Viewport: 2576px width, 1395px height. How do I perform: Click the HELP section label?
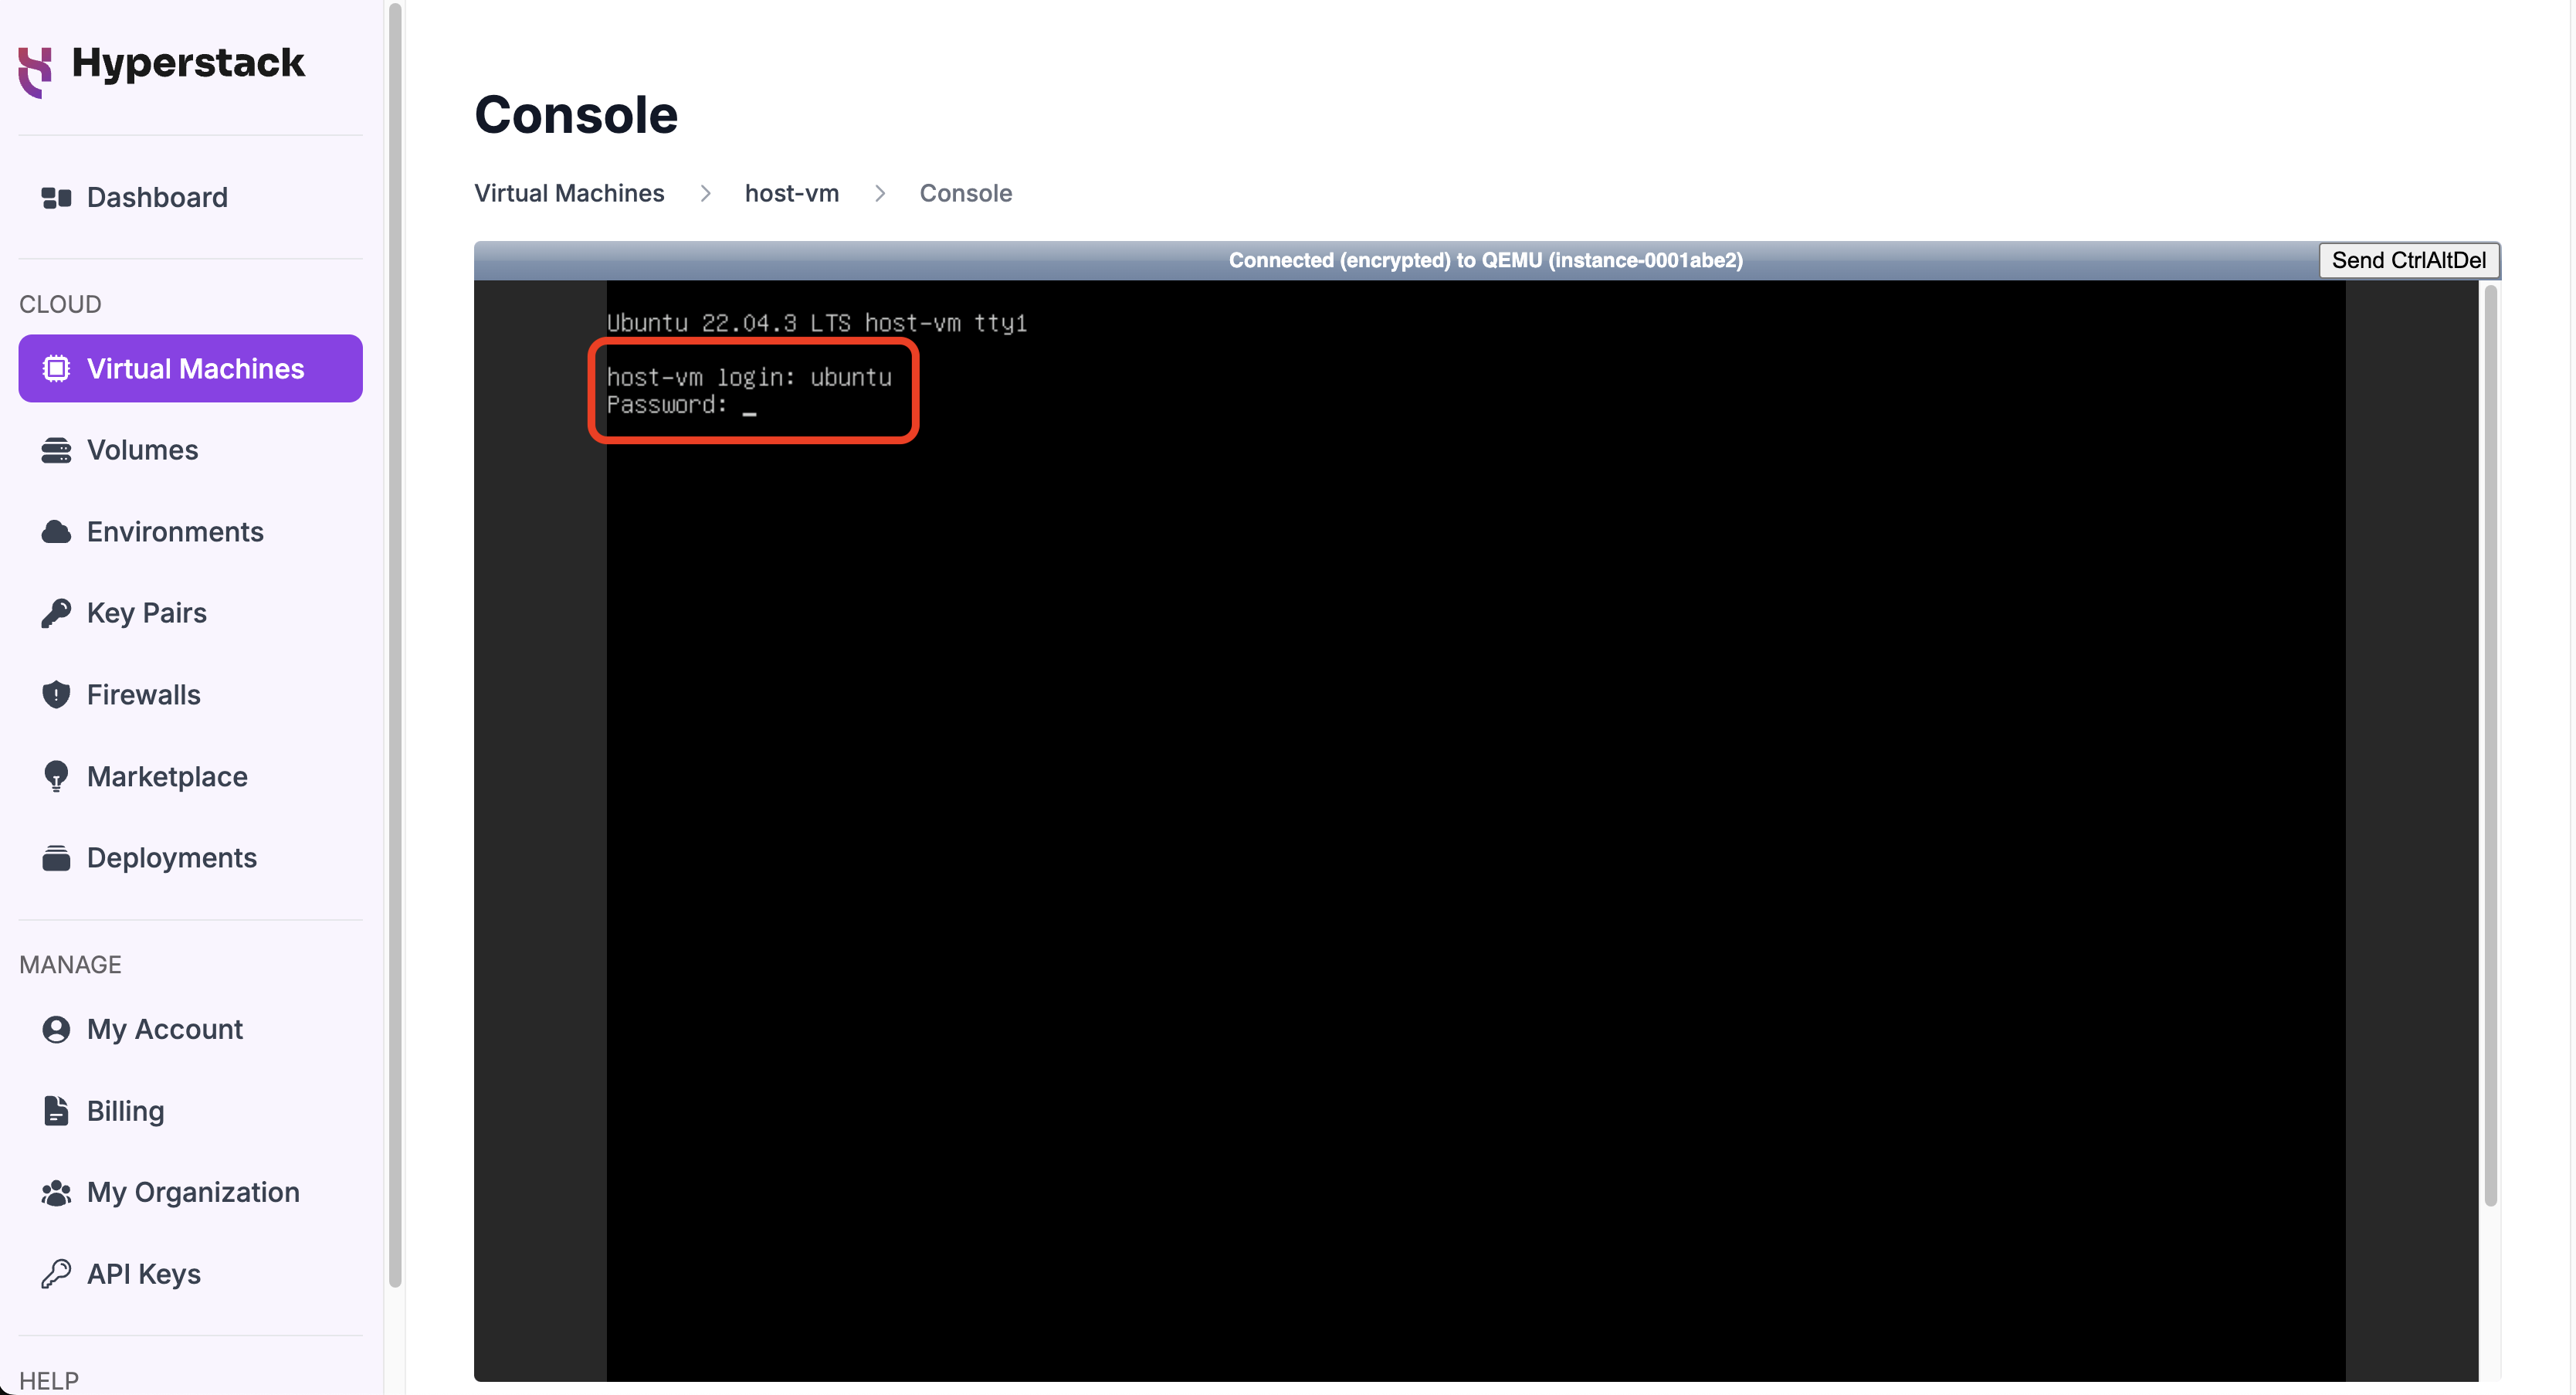49,1380
